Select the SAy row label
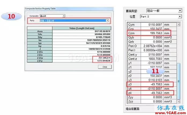This screenshot has width=187, height=115. point(40,37)
